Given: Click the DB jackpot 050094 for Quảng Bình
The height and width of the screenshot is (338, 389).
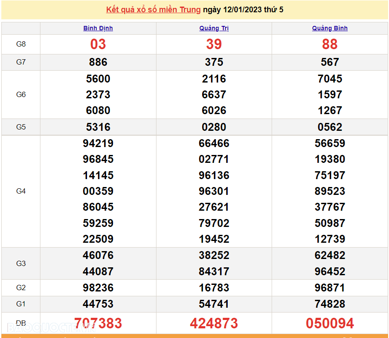Looking at the screenshot, I should 330,323.
